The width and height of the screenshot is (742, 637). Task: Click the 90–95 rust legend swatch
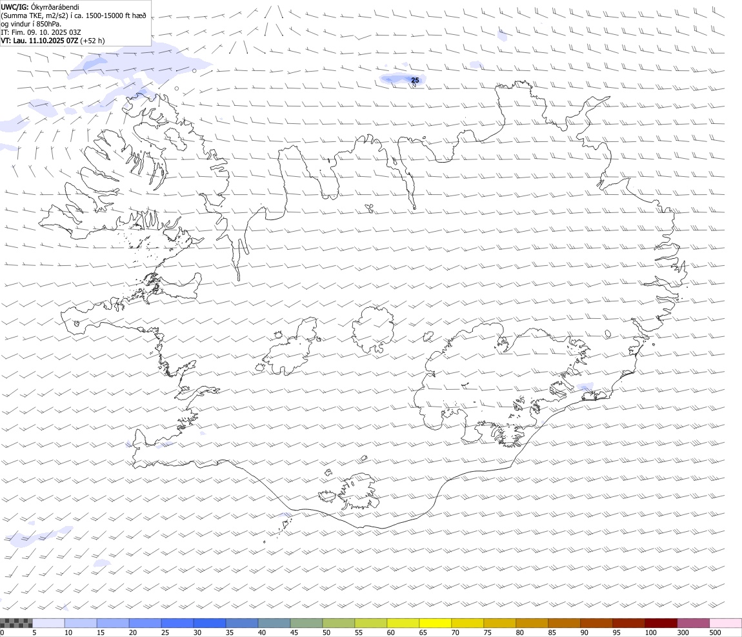[x=596, y=623]
